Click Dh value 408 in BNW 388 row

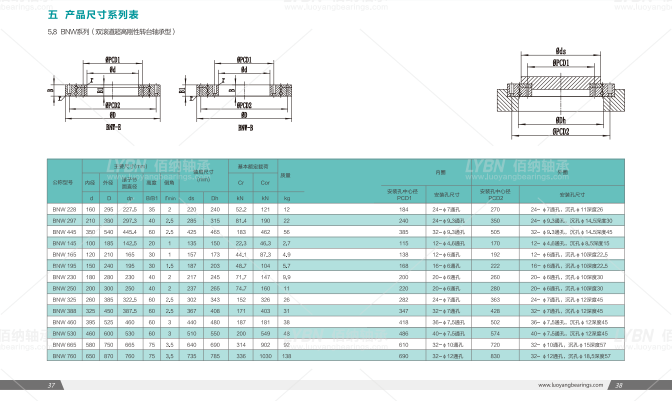[215, 311]
